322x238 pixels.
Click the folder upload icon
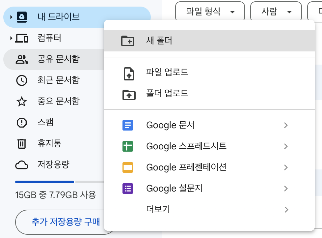click(x=129, y=95)
